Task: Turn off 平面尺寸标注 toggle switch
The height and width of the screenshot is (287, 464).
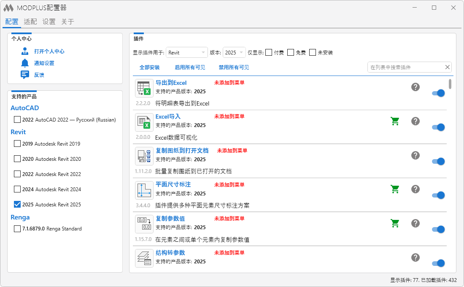Action: click(438, 195)
